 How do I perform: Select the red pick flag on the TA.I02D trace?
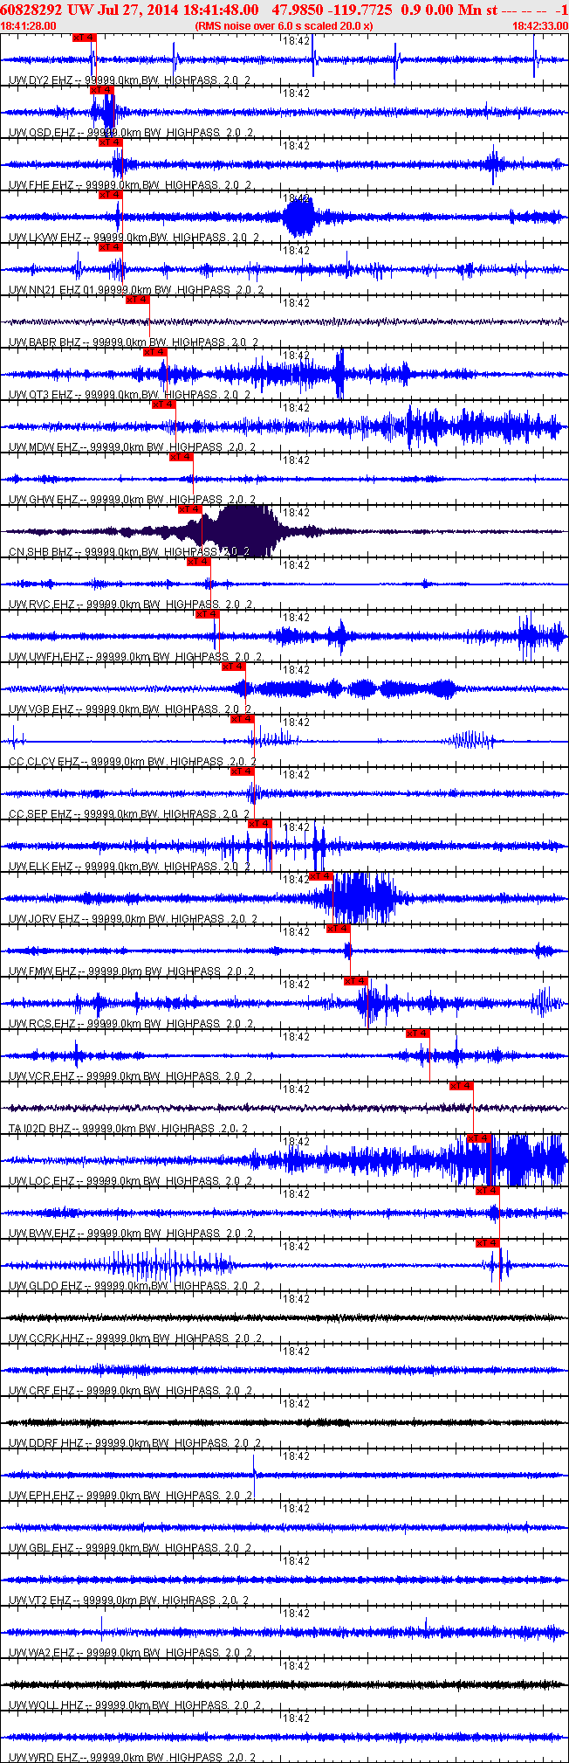[x=462, y=1086]
